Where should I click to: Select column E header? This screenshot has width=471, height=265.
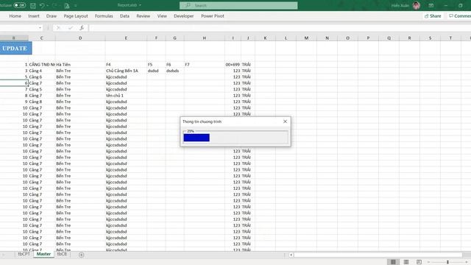coord(126,38)
